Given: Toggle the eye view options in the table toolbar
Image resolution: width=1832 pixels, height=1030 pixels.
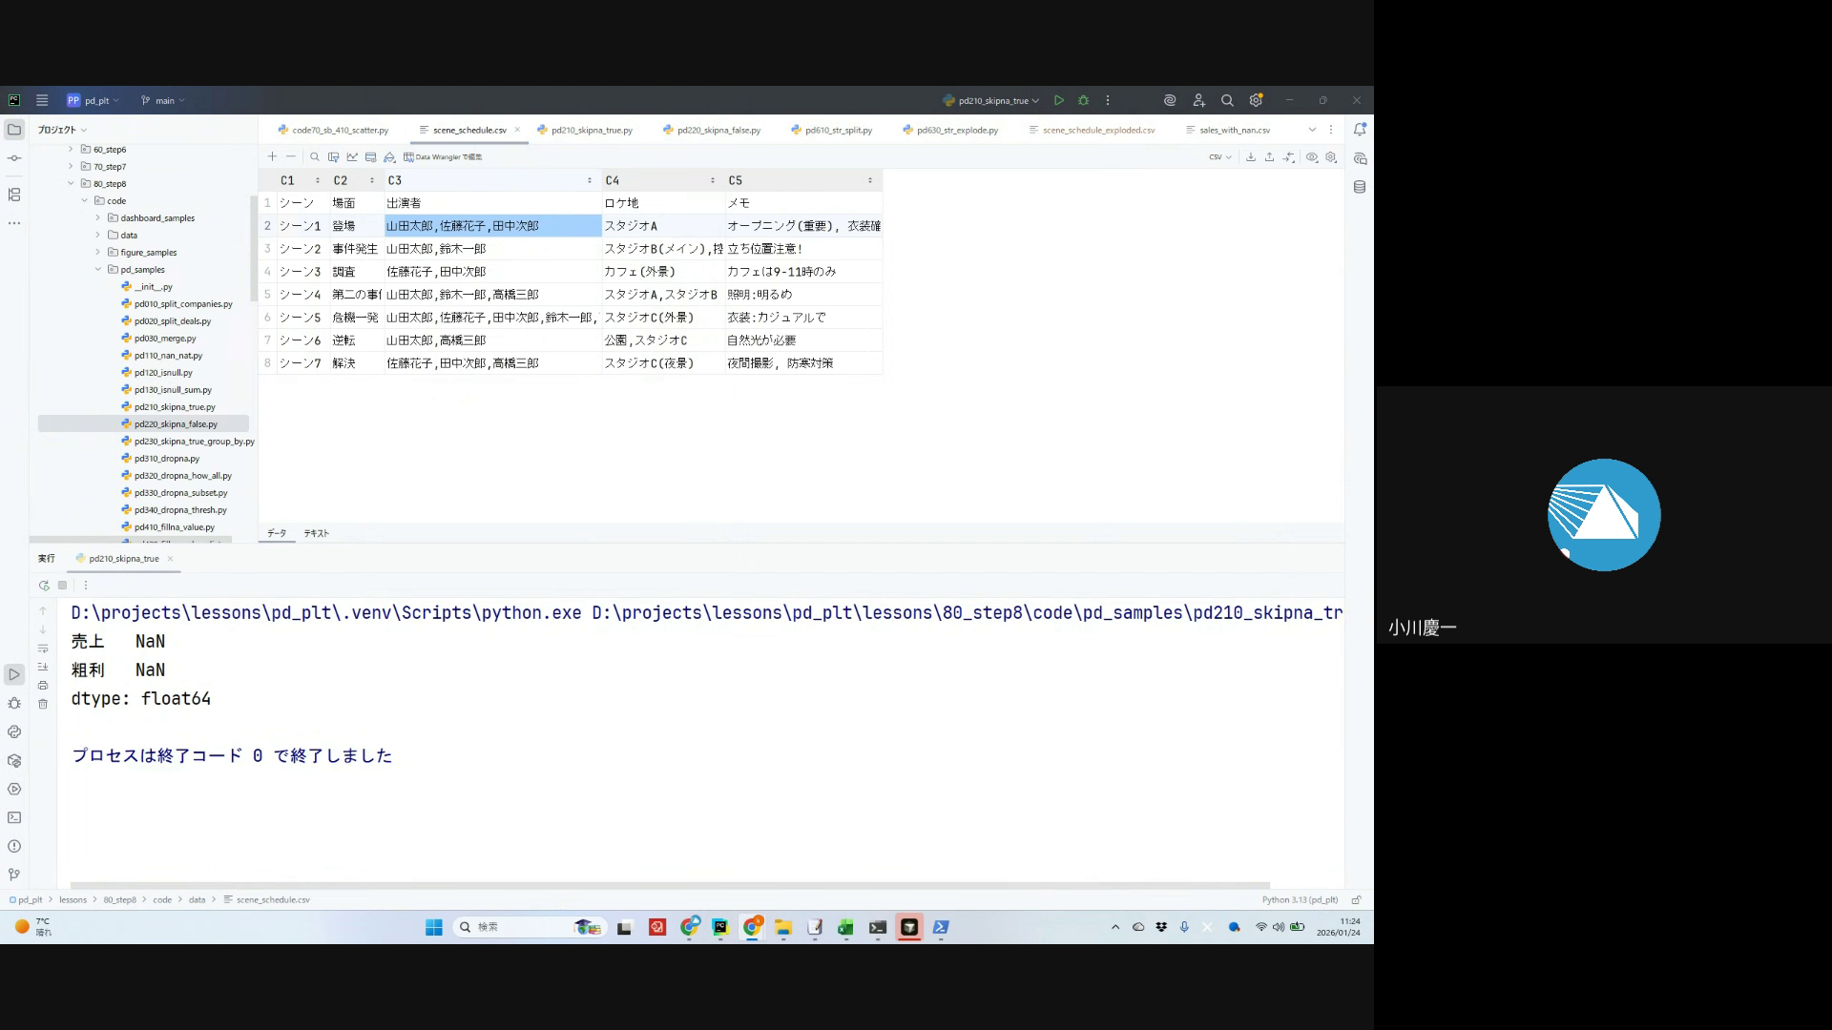Looking at the screenshot, I should click(x=1312, y=157).
